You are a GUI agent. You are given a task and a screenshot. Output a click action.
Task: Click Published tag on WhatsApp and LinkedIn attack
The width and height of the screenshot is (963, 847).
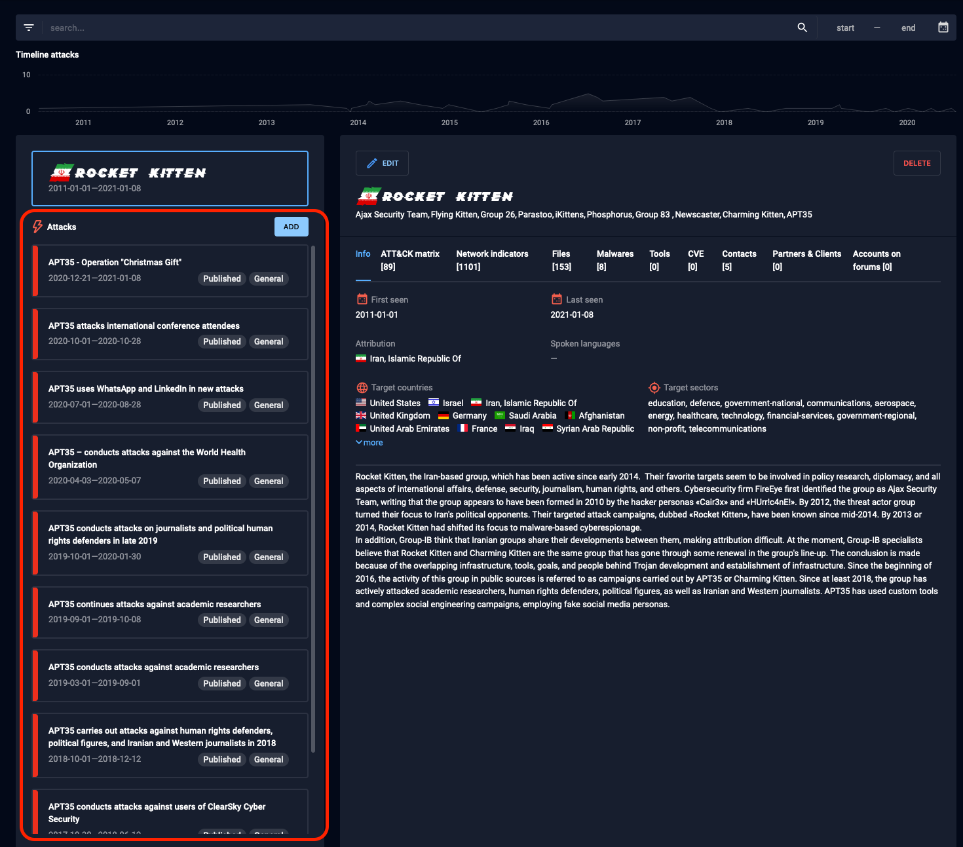222,405
